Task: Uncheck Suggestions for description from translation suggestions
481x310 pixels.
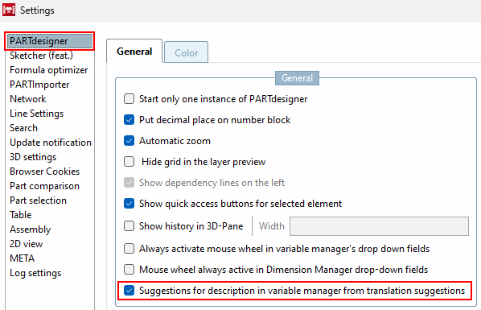Action: [x=129, y=291]
